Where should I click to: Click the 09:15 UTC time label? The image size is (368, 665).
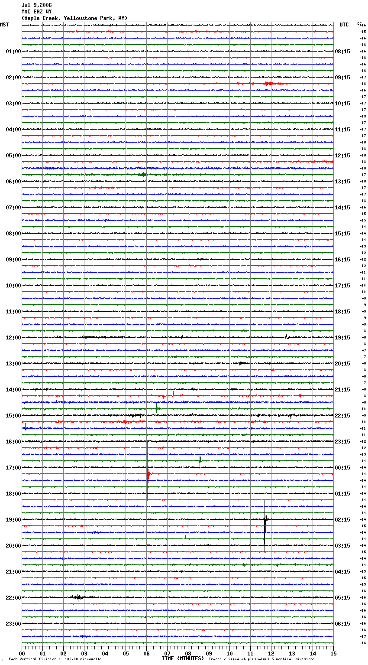point(342,78)
